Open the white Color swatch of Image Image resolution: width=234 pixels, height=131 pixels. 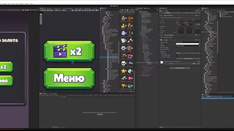click(187, 44)
